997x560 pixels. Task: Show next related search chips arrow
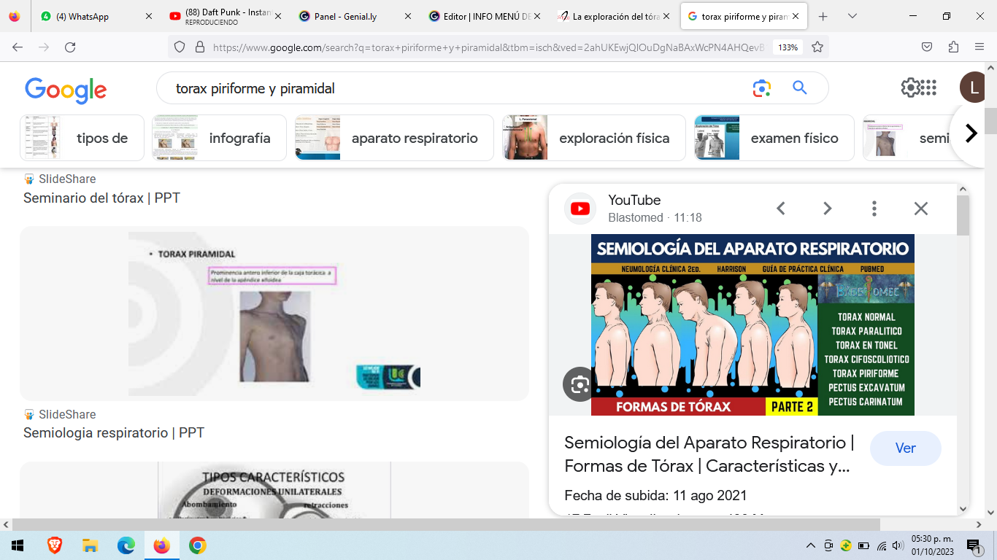(x=971, y=133)
